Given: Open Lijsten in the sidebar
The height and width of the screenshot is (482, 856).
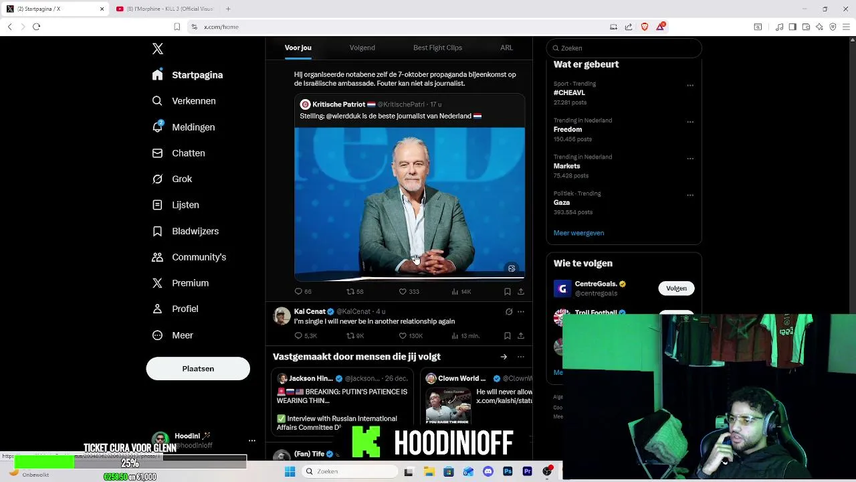Looking at the screenshot, I should tap(175, 205).
